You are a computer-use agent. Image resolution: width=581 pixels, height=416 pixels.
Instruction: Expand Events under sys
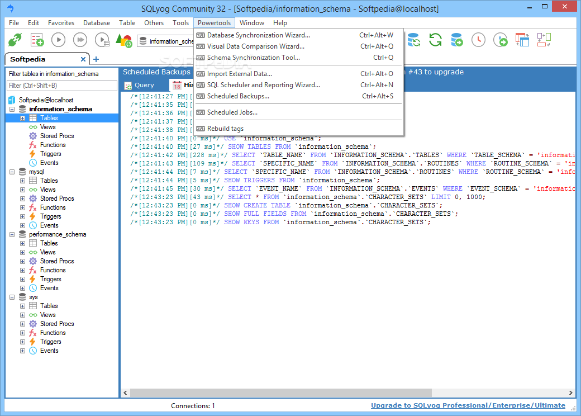[22, 351]
